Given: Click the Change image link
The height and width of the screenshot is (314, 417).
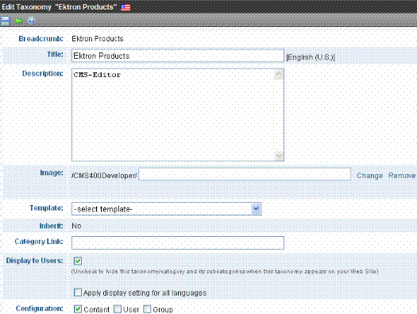Looking at the screenshot, I should 369,176.
